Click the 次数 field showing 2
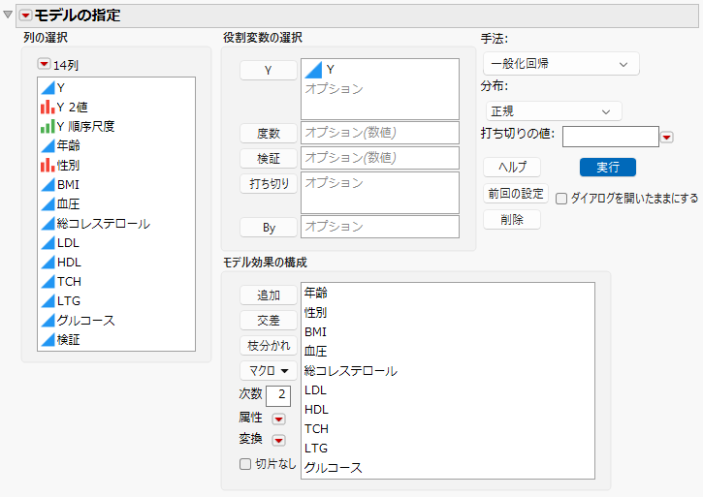The height and width of the screenshot is (497, 703). point(278,395)
